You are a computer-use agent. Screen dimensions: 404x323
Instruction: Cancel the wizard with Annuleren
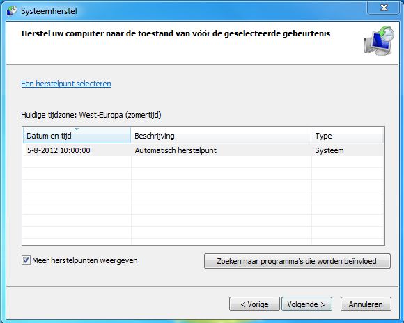coord(366,304)
